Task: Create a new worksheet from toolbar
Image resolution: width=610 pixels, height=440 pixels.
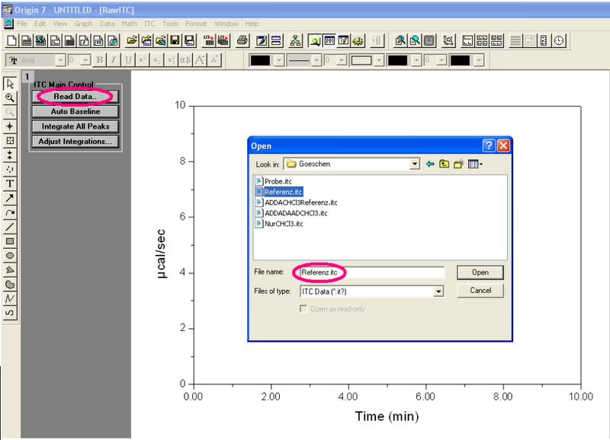Action: point(26,40)
